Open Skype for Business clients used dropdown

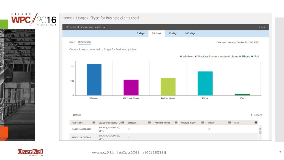[x=86, y=27]
